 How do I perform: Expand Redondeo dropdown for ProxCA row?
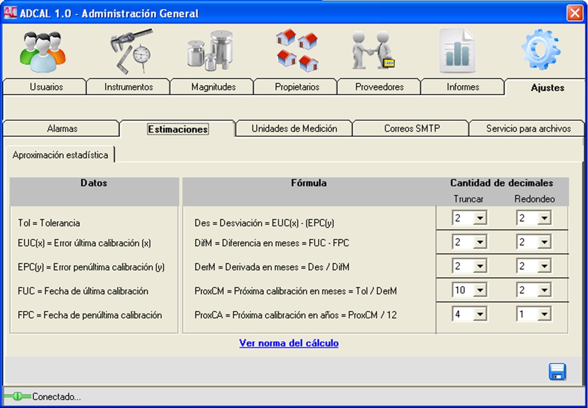point(544,315)
